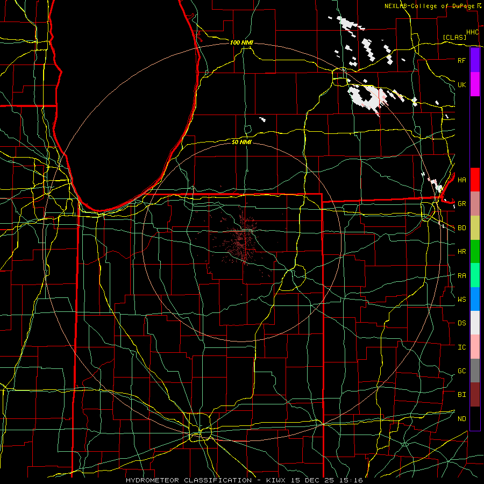
Task: Click the "HHC" product label
Action: [x=472, y=32]
